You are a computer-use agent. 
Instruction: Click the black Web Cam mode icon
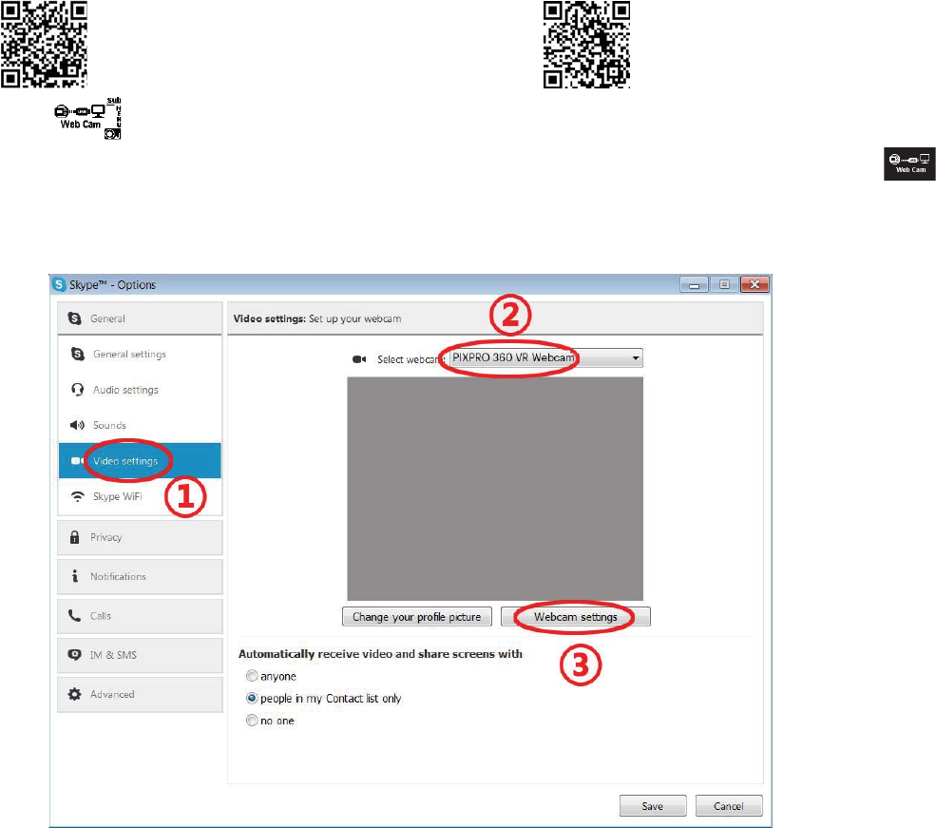[x=909, y=164]
